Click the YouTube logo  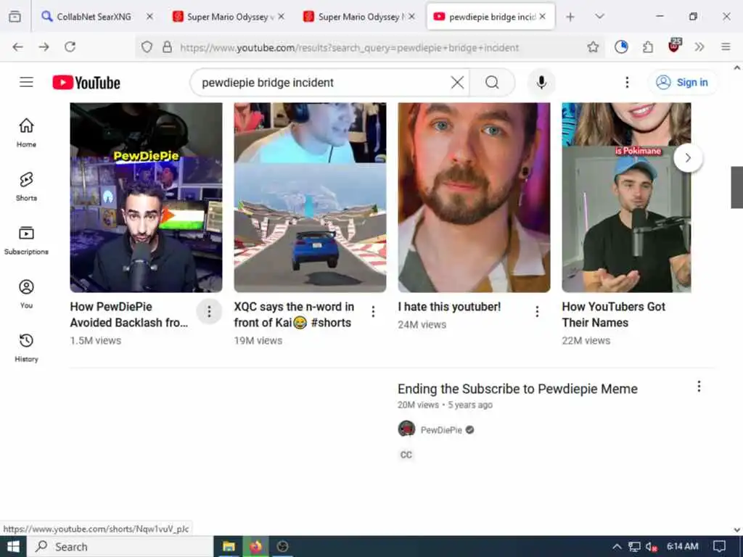[86, 83]
